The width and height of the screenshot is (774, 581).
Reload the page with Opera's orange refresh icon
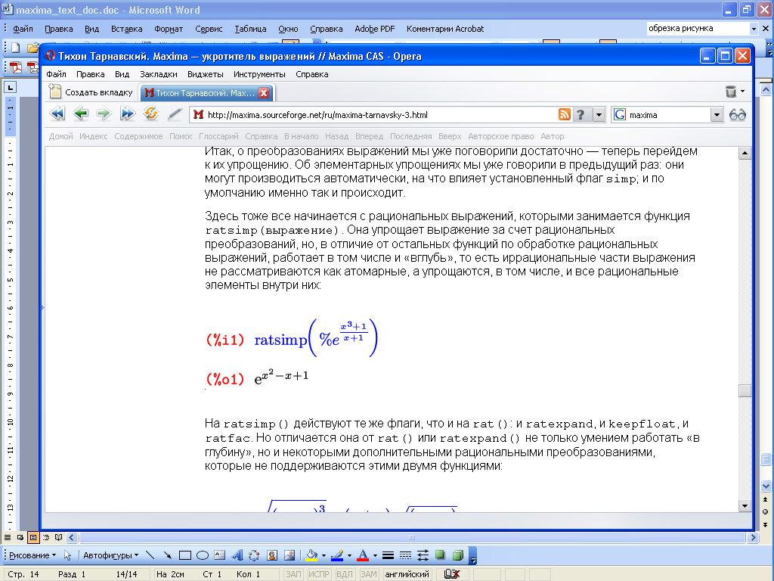point(151,113)
